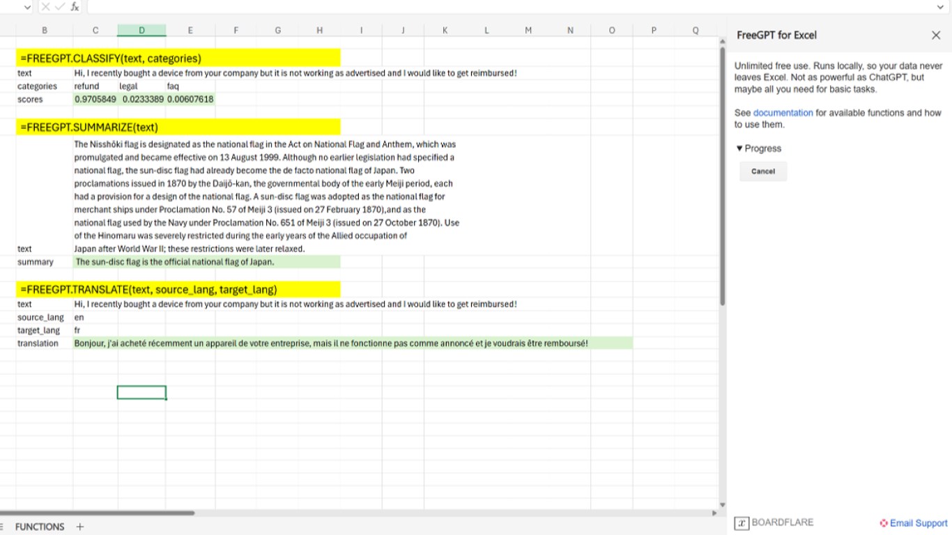Click horizontal scrollbar right arrow

click(x=714, y=513)
